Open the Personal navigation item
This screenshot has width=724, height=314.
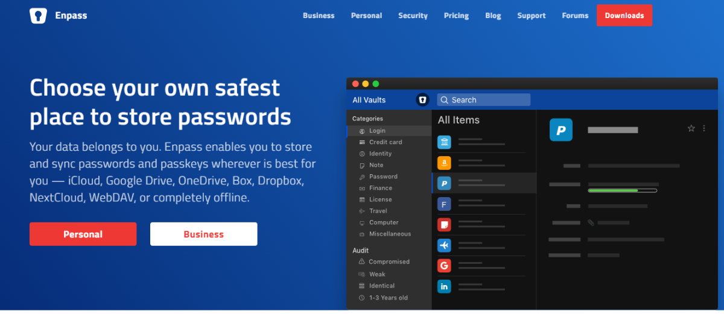(x=366, y=16)
